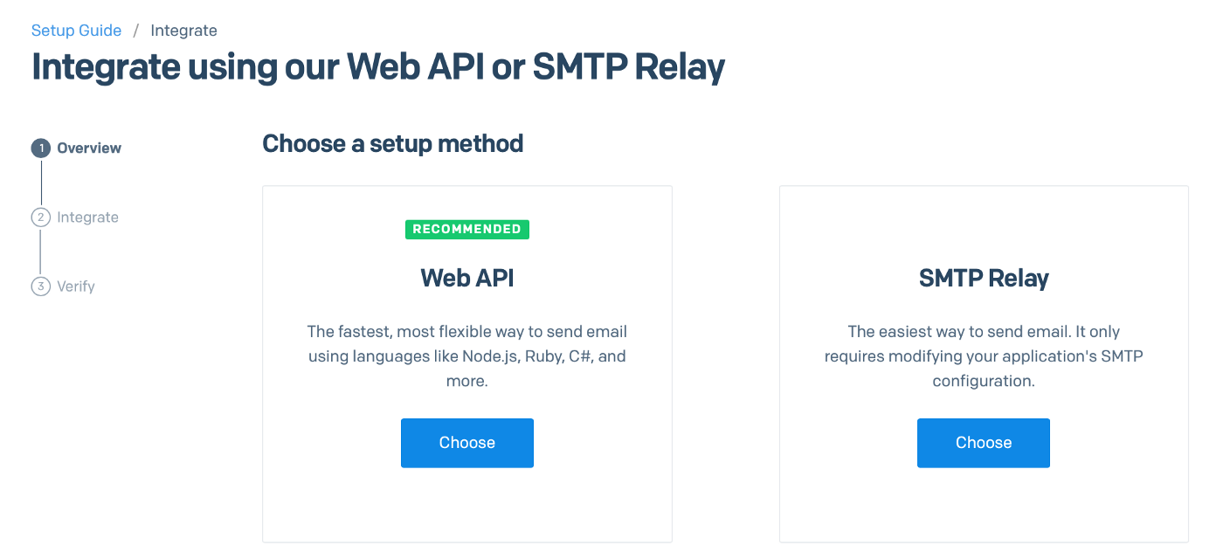Click the 'Choose a setup method' heading
1223x559 pixels.
point(393,143)
